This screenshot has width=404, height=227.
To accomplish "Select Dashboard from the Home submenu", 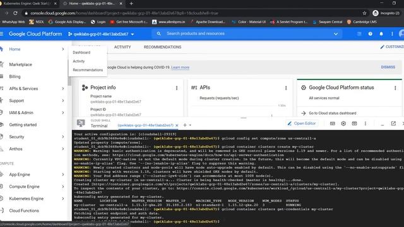I will [x=81, y=52].
